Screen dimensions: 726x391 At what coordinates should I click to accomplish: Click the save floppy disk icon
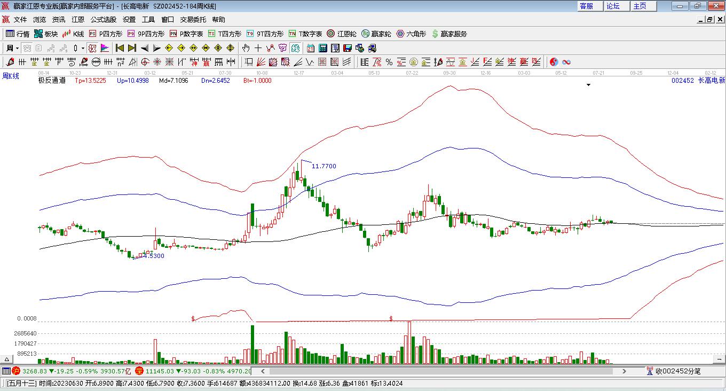point(347,48)
